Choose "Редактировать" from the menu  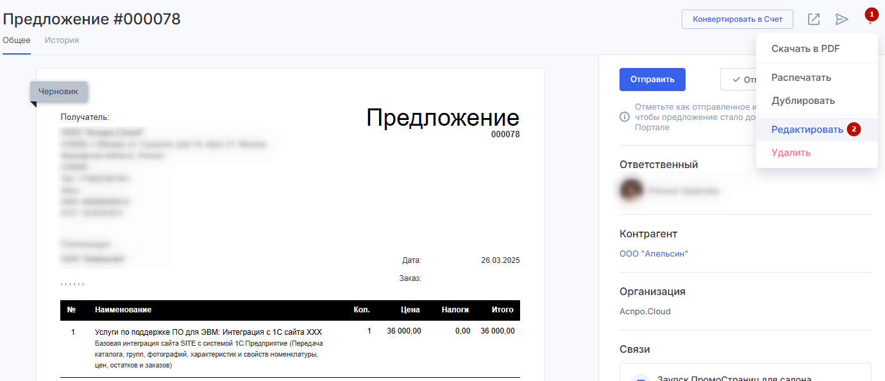(807, 130)
